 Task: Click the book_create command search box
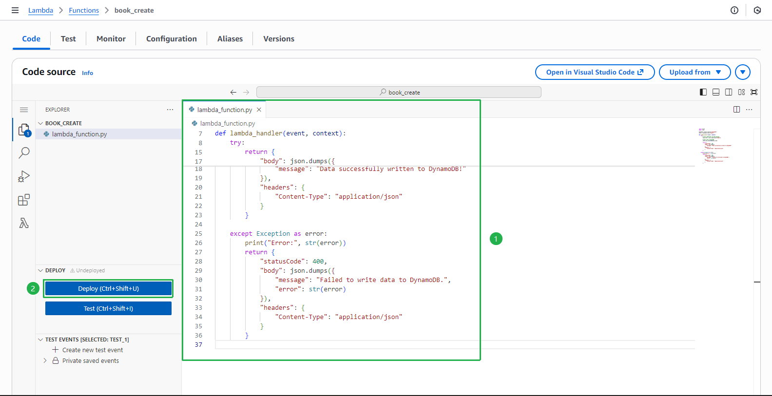399,92
